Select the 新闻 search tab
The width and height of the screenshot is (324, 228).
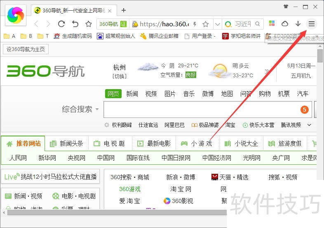132,94
